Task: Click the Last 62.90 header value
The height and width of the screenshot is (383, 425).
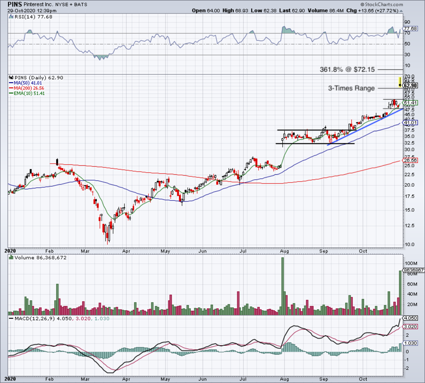Action: 292,11
